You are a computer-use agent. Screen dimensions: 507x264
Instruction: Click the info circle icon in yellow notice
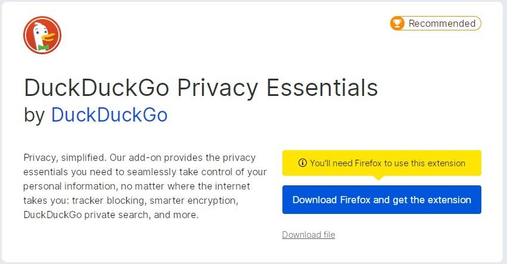tap(302, 163)
